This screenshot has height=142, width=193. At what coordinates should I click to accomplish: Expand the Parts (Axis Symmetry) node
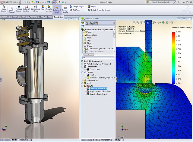click(82, 64)
